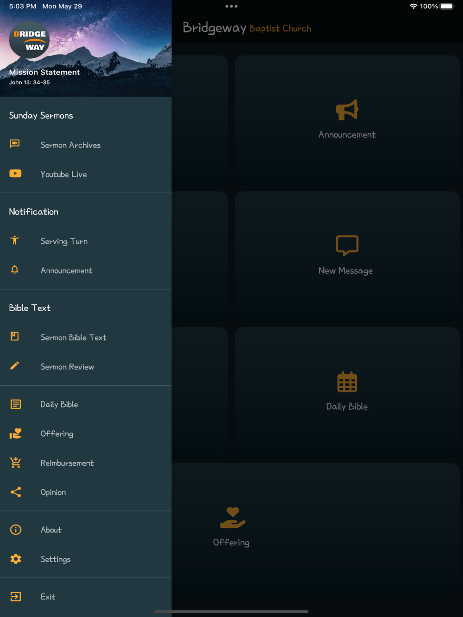The height and width of the screenshot is (617, 463).
Task: Tap the Mission Statement header text
Action: pyautogui.click(x=44, y=72)
